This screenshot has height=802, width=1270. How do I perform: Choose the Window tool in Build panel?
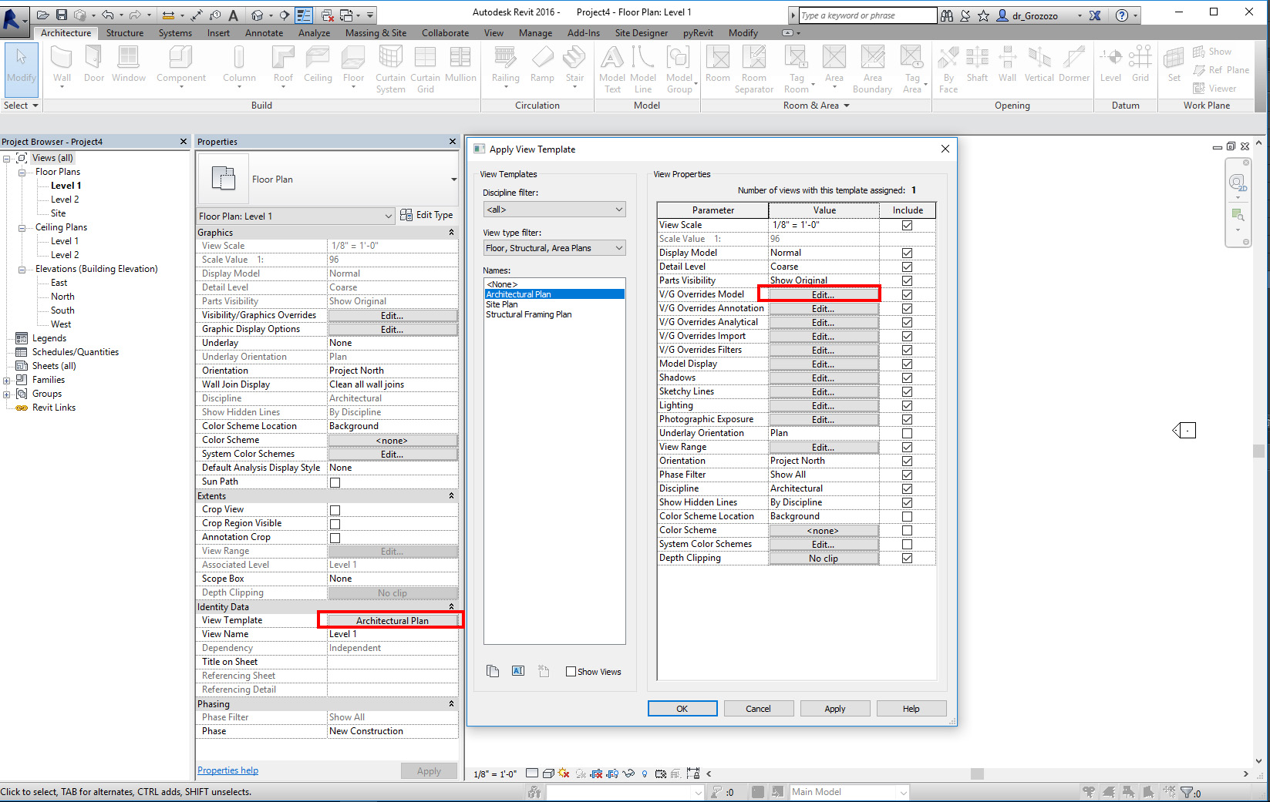coord(129,64)
